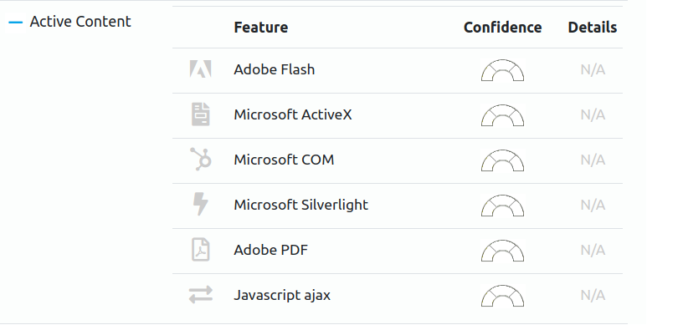683x325 pixels.
Task: Click the Microsoft Silverlight lightning icon
Action: (x=200, y=205)
